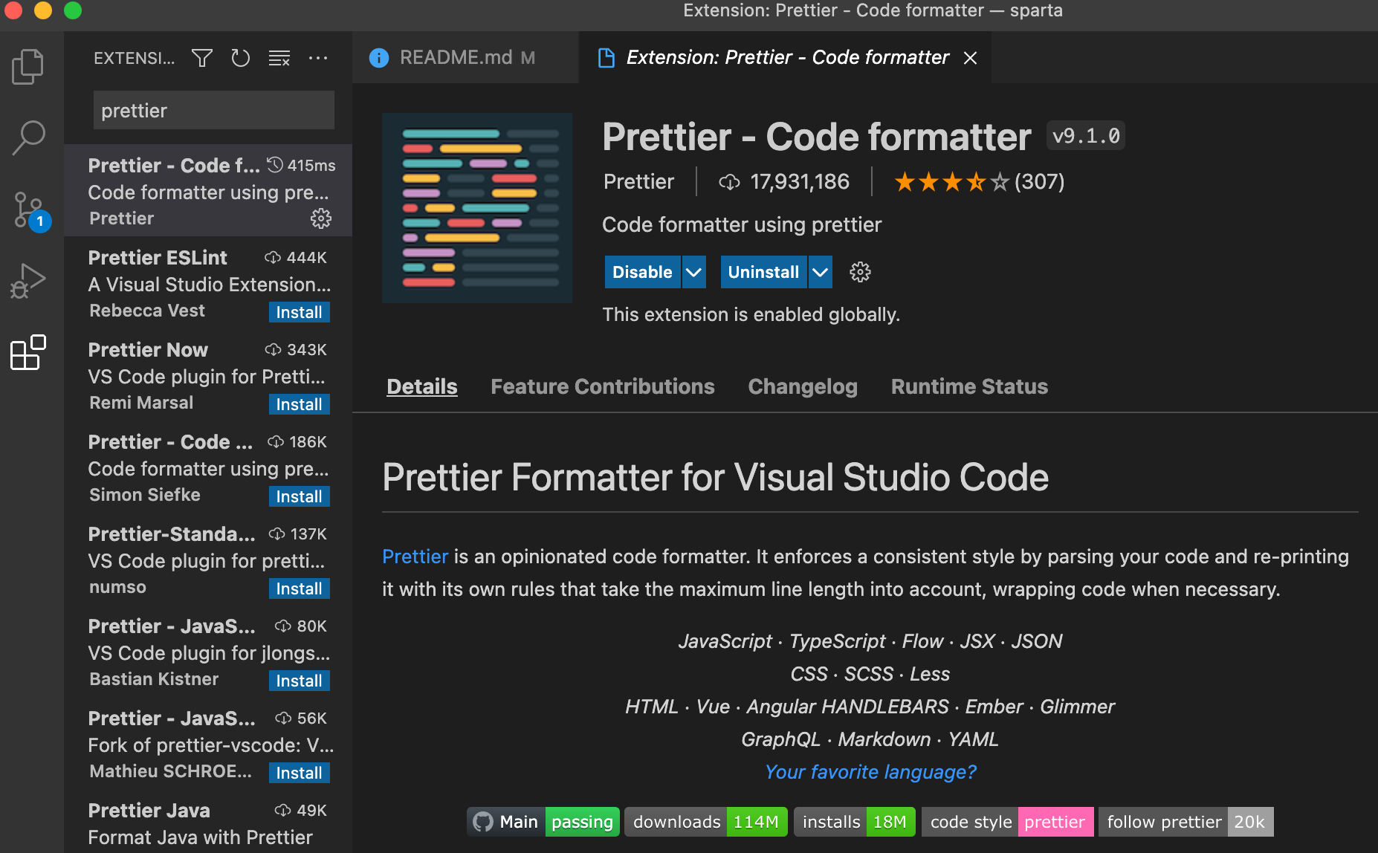Image resolution: width=1378 pixels, height=853 pixels.
Task: Install Bastian Kistner's Prettier extension
Action: point(299,681)
